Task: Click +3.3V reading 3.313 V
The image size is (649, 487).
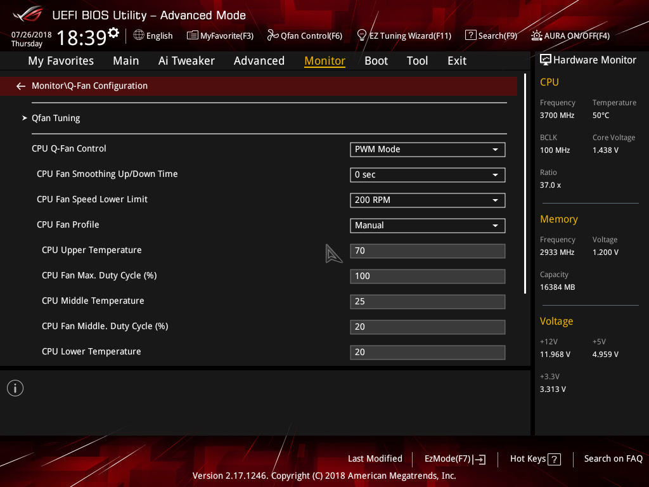Action: click(x=553, y=389)
